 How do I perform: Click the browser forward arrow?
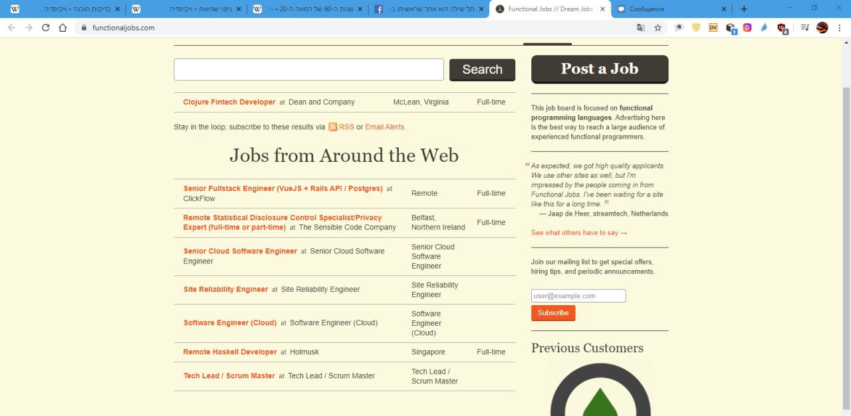[29, 27]
